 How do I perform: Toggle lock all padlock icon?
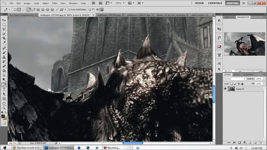point(242,84)
